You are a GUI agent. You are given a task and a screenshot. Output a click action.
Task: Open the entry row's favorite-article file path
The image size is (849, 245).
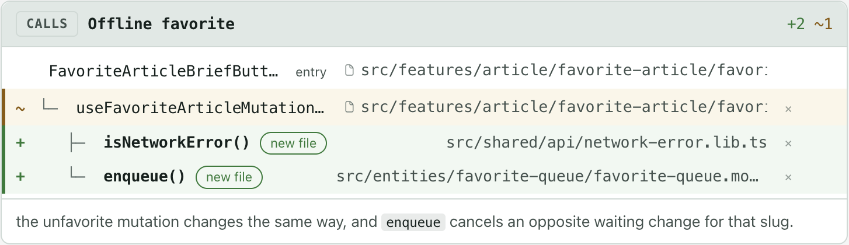pyautogui.click(x=564, y=72)
